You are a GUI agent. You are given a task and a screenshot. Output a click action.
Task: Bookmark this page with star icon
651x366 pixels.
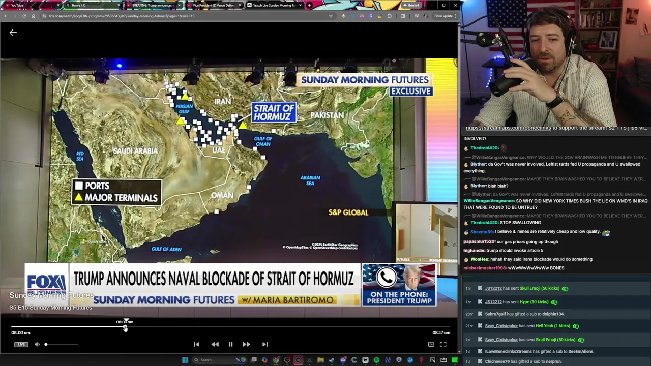tap(331, 16)
